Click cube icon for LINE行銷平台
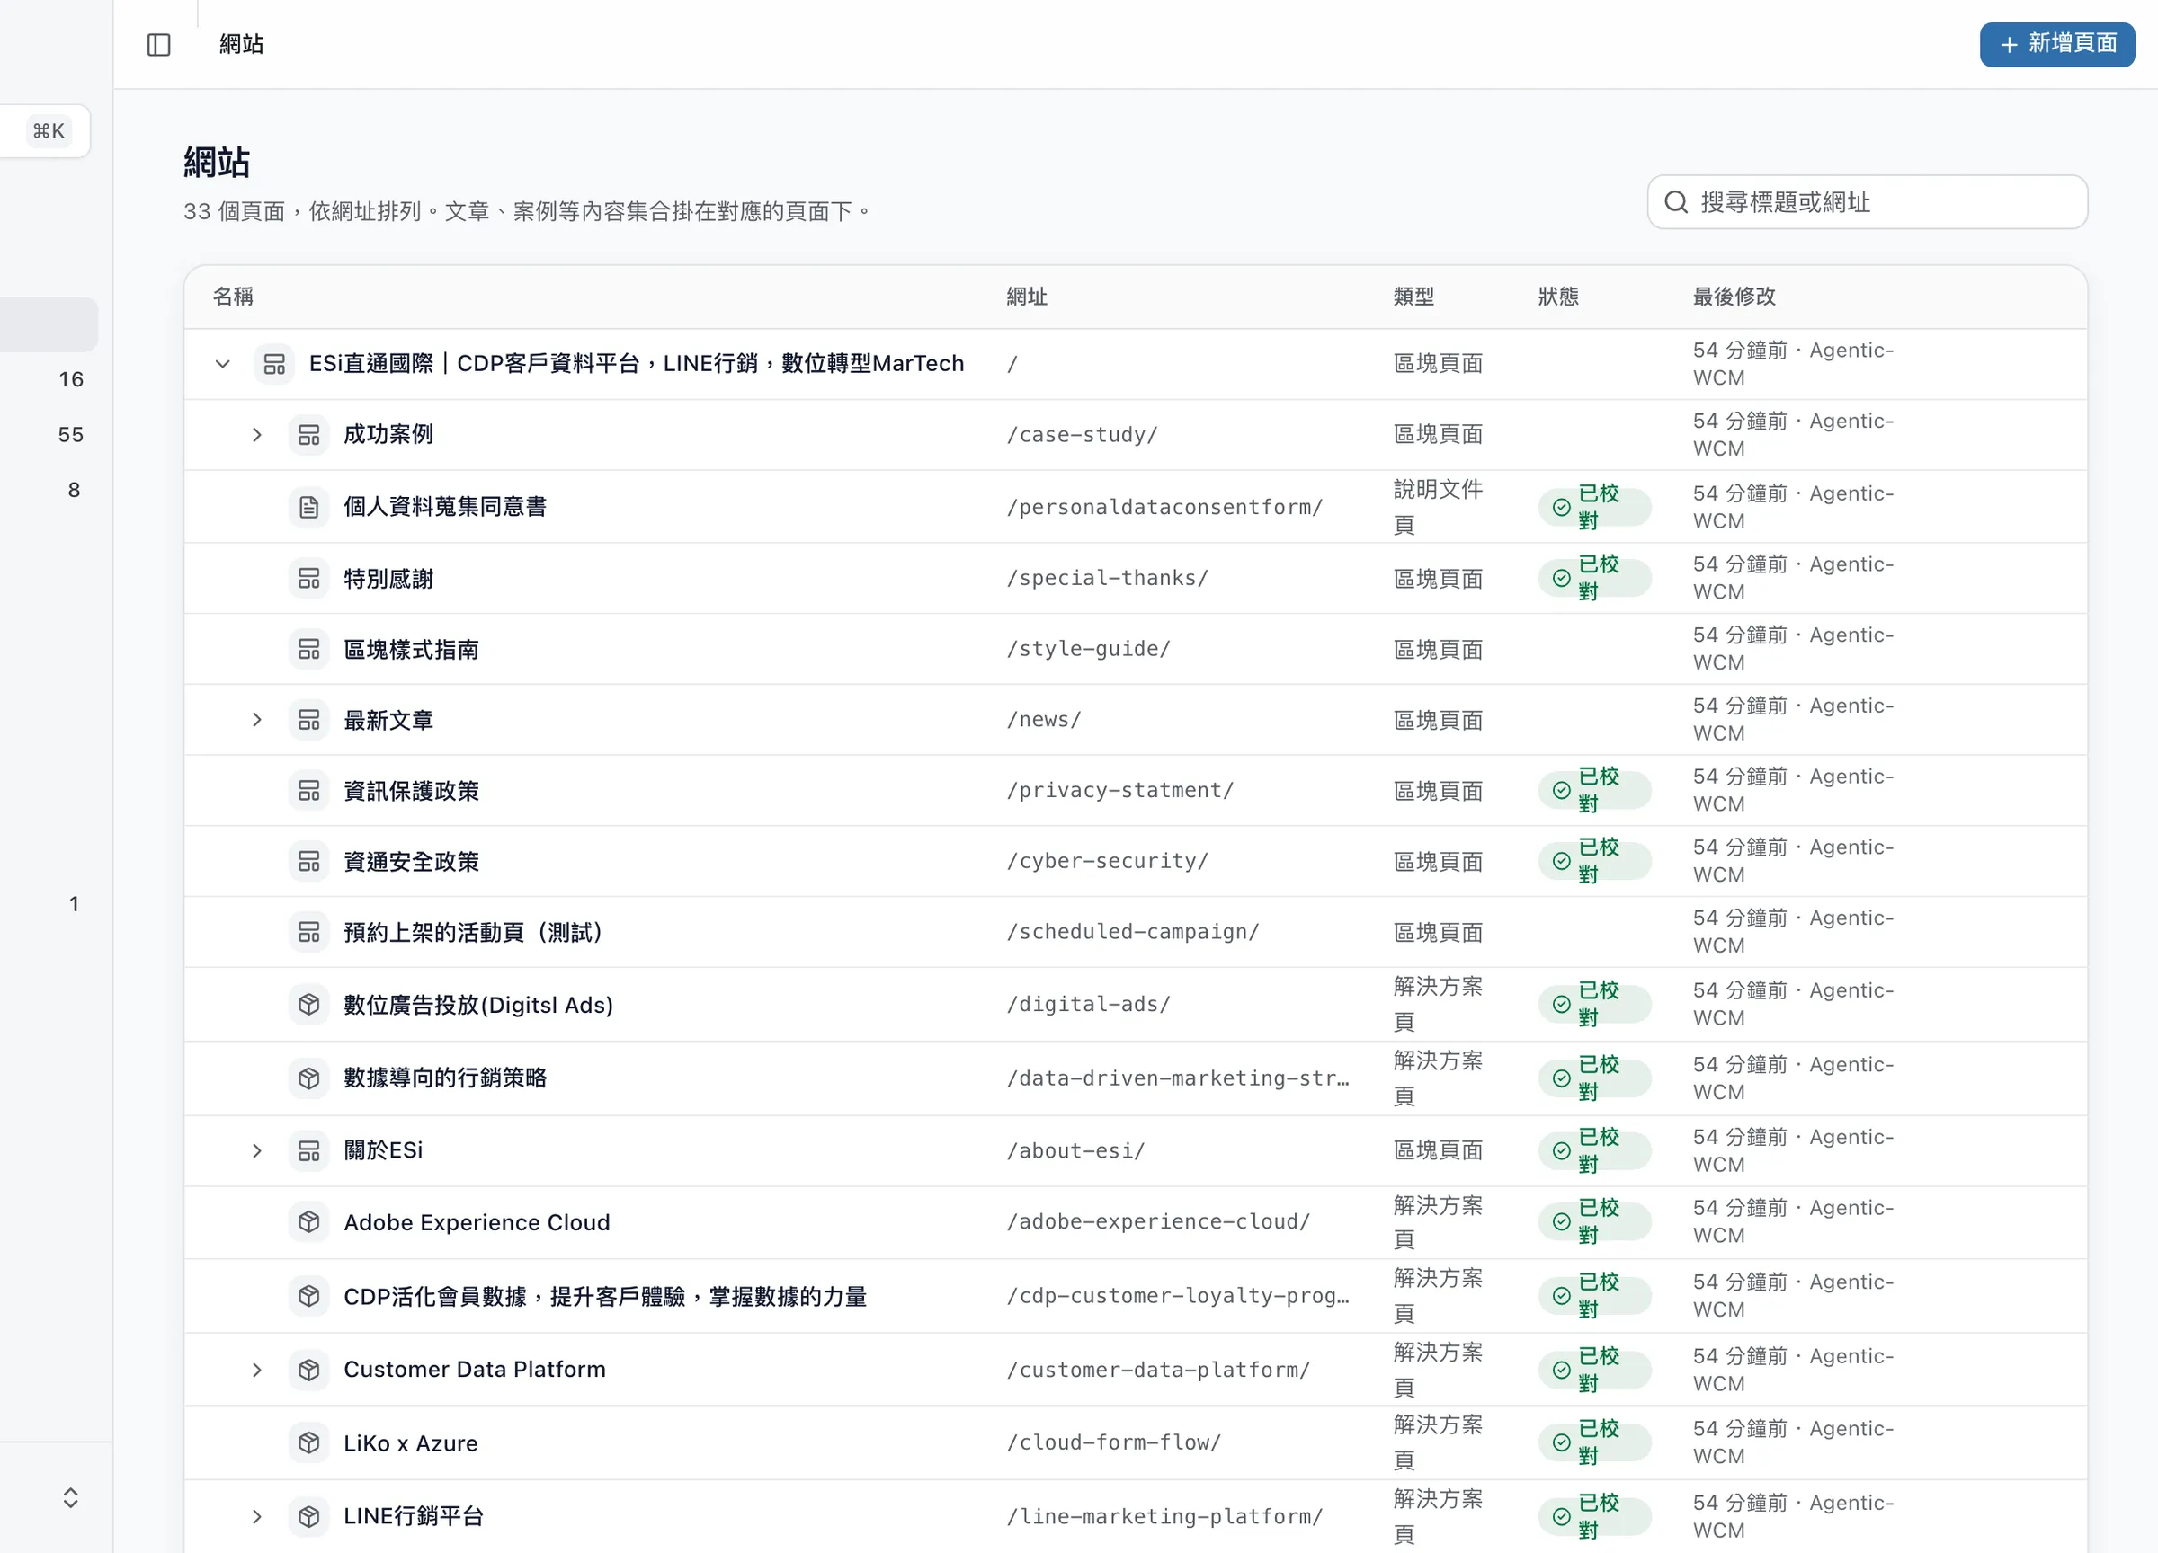The width and height of the screenshot is (2158, 1553). click(308, 1516)
